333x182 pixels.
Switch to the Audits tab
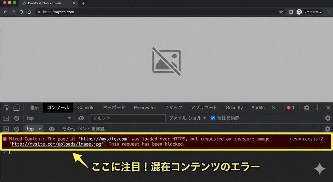pos(258,107)
